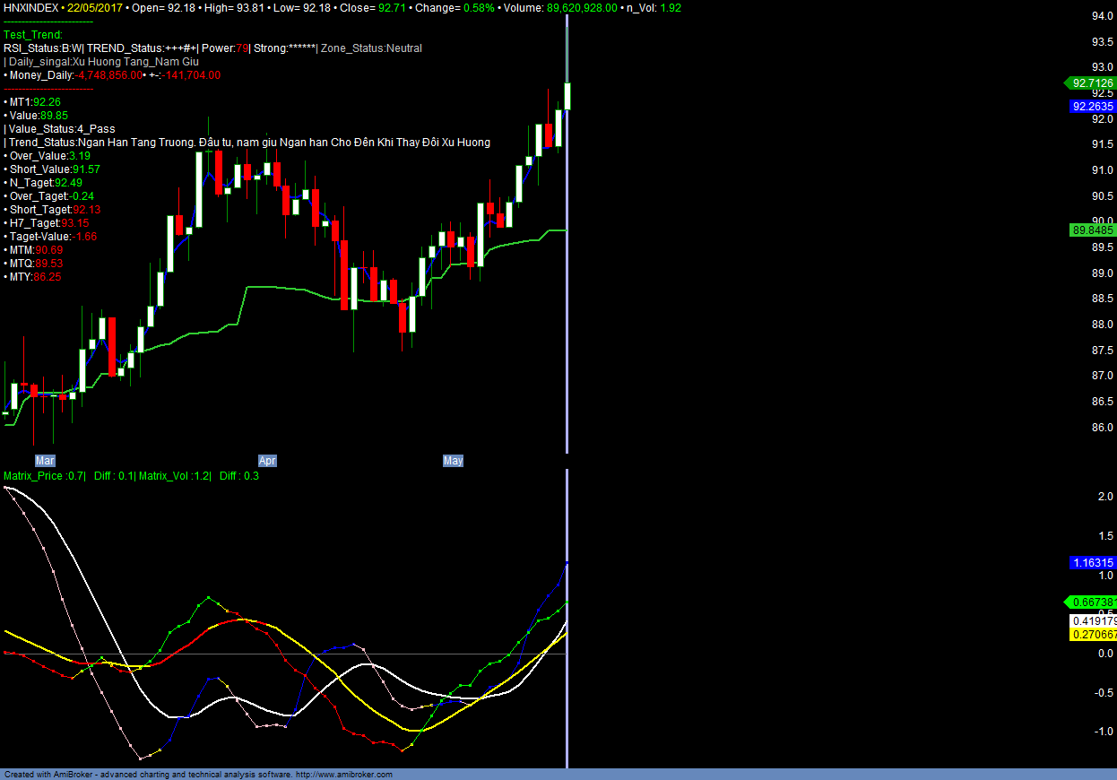Select the green 89.8485 axis value label
The width and height of the screenshot is (1117, 780).
pos(1092,230)
